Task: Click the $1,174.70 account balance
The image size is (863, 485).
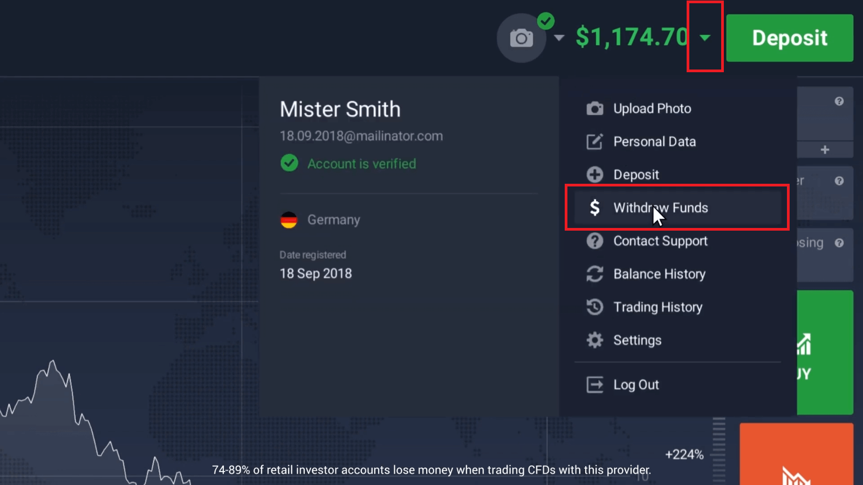Action: coord(631,37)
